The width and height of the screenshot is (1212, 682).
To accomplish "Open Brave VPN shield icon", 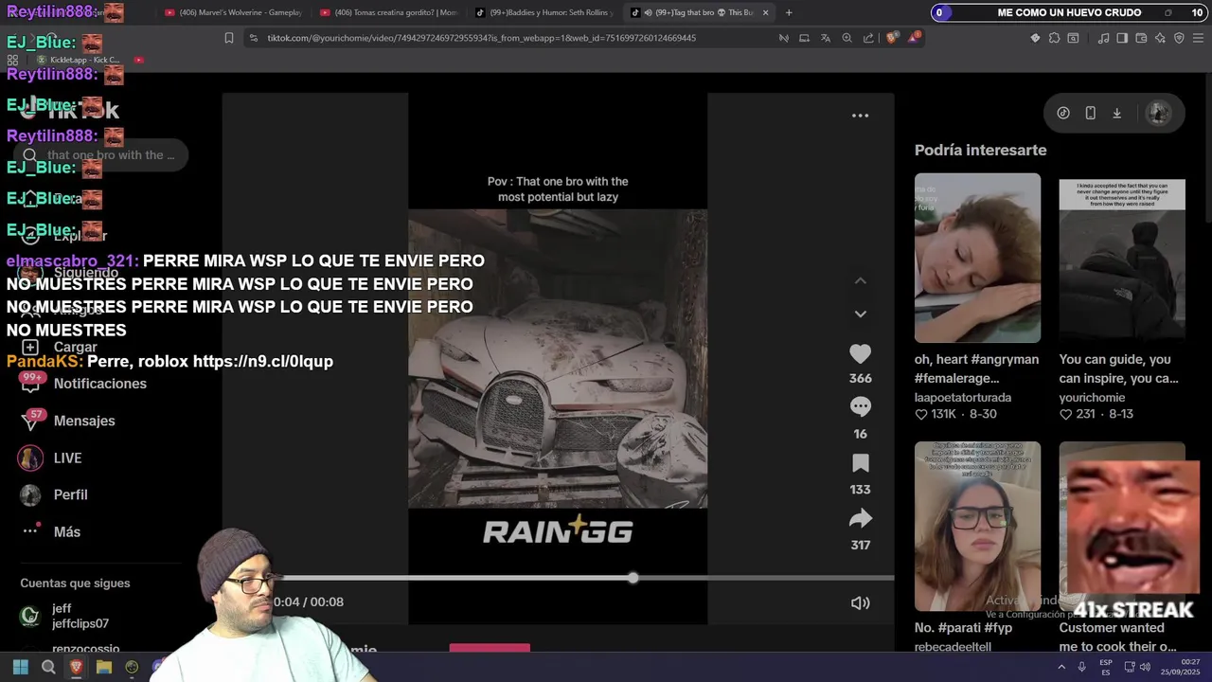I will [1179, 38].
